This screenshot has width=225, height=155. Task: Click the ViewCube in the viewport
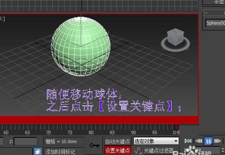coord(176,37)
